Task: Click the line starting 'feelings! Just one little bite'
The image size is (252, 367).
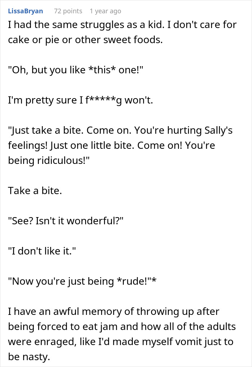Action: point(112,146)
